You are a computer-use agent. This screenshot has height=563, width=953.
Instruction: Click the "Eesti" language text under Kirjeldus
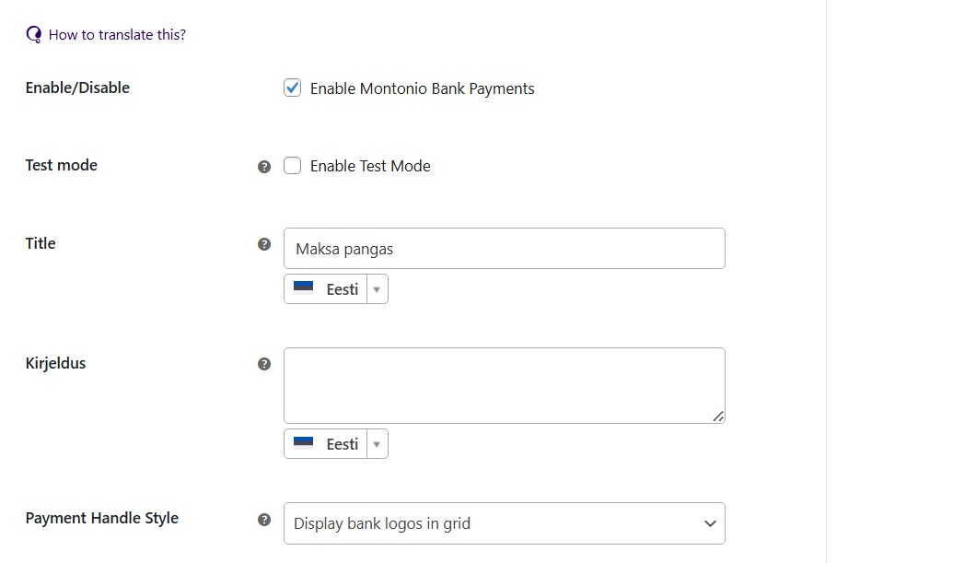343,444
